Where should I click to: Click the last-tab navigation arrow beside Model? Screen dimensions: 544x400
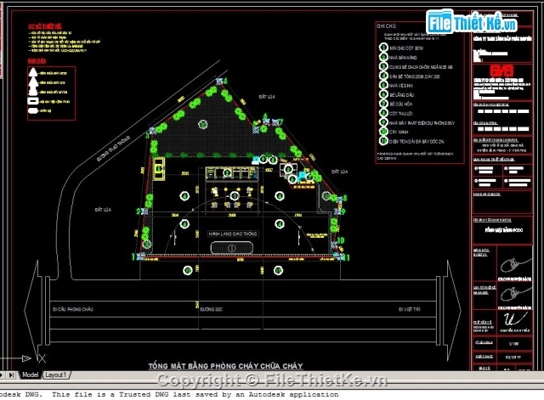coord(11,375)
